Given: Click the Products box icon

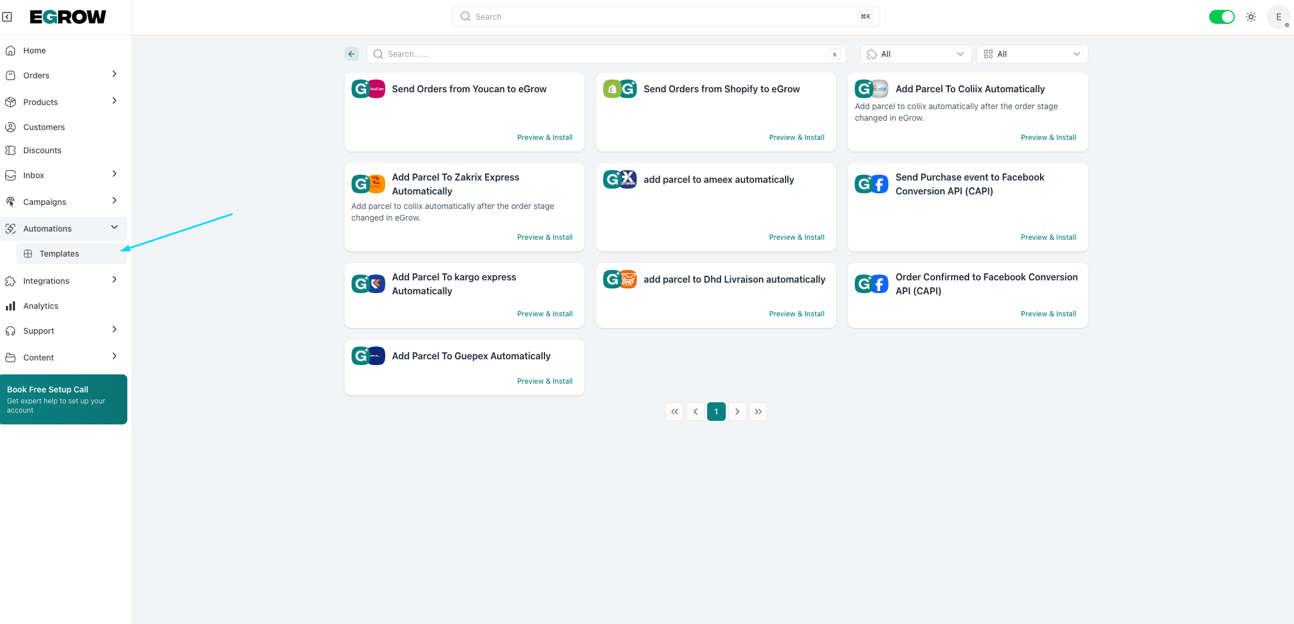Looking at the screenshot, I should click(x=10, y=102).
